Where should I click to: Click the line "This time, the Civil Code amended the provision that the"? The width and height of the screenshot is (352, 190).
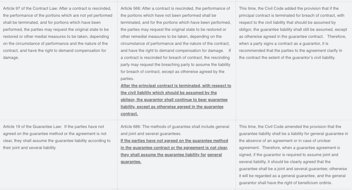tap(290, 127)
